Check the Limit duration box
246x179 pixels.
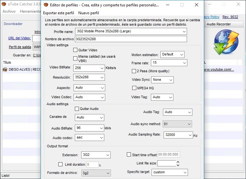[61, 164]
